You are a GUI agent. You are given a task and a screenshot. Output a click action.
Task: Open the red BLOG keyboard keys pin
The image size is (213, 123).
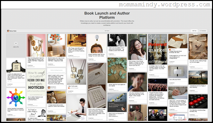[198, 101]
